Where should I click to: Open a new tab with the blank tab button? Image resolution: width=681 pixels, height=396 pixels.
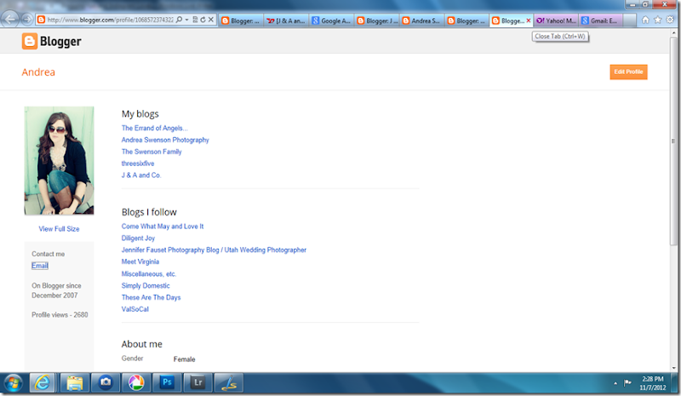(630, 20)
